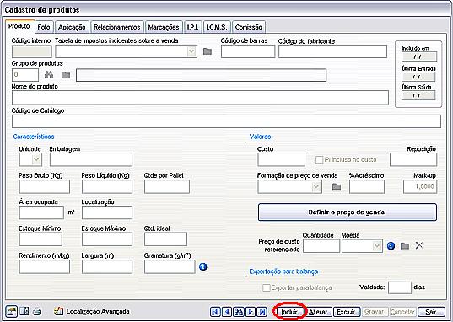The height and width of the screenshot is (322, 453).
Task: Switch to the Foto tab
Action: coord(44,27)
